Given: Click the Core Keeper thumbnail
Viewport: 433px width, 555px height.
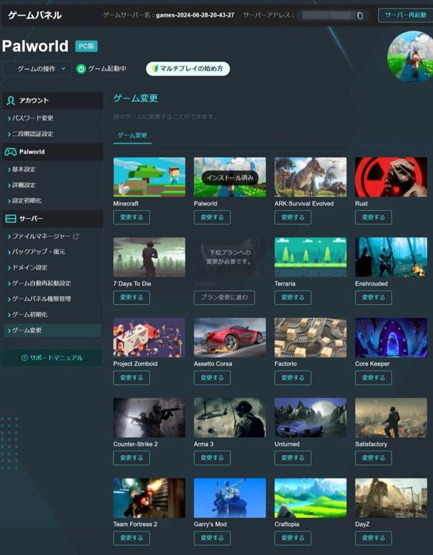Looking at the screenshot, I should [x=391, y=337].
